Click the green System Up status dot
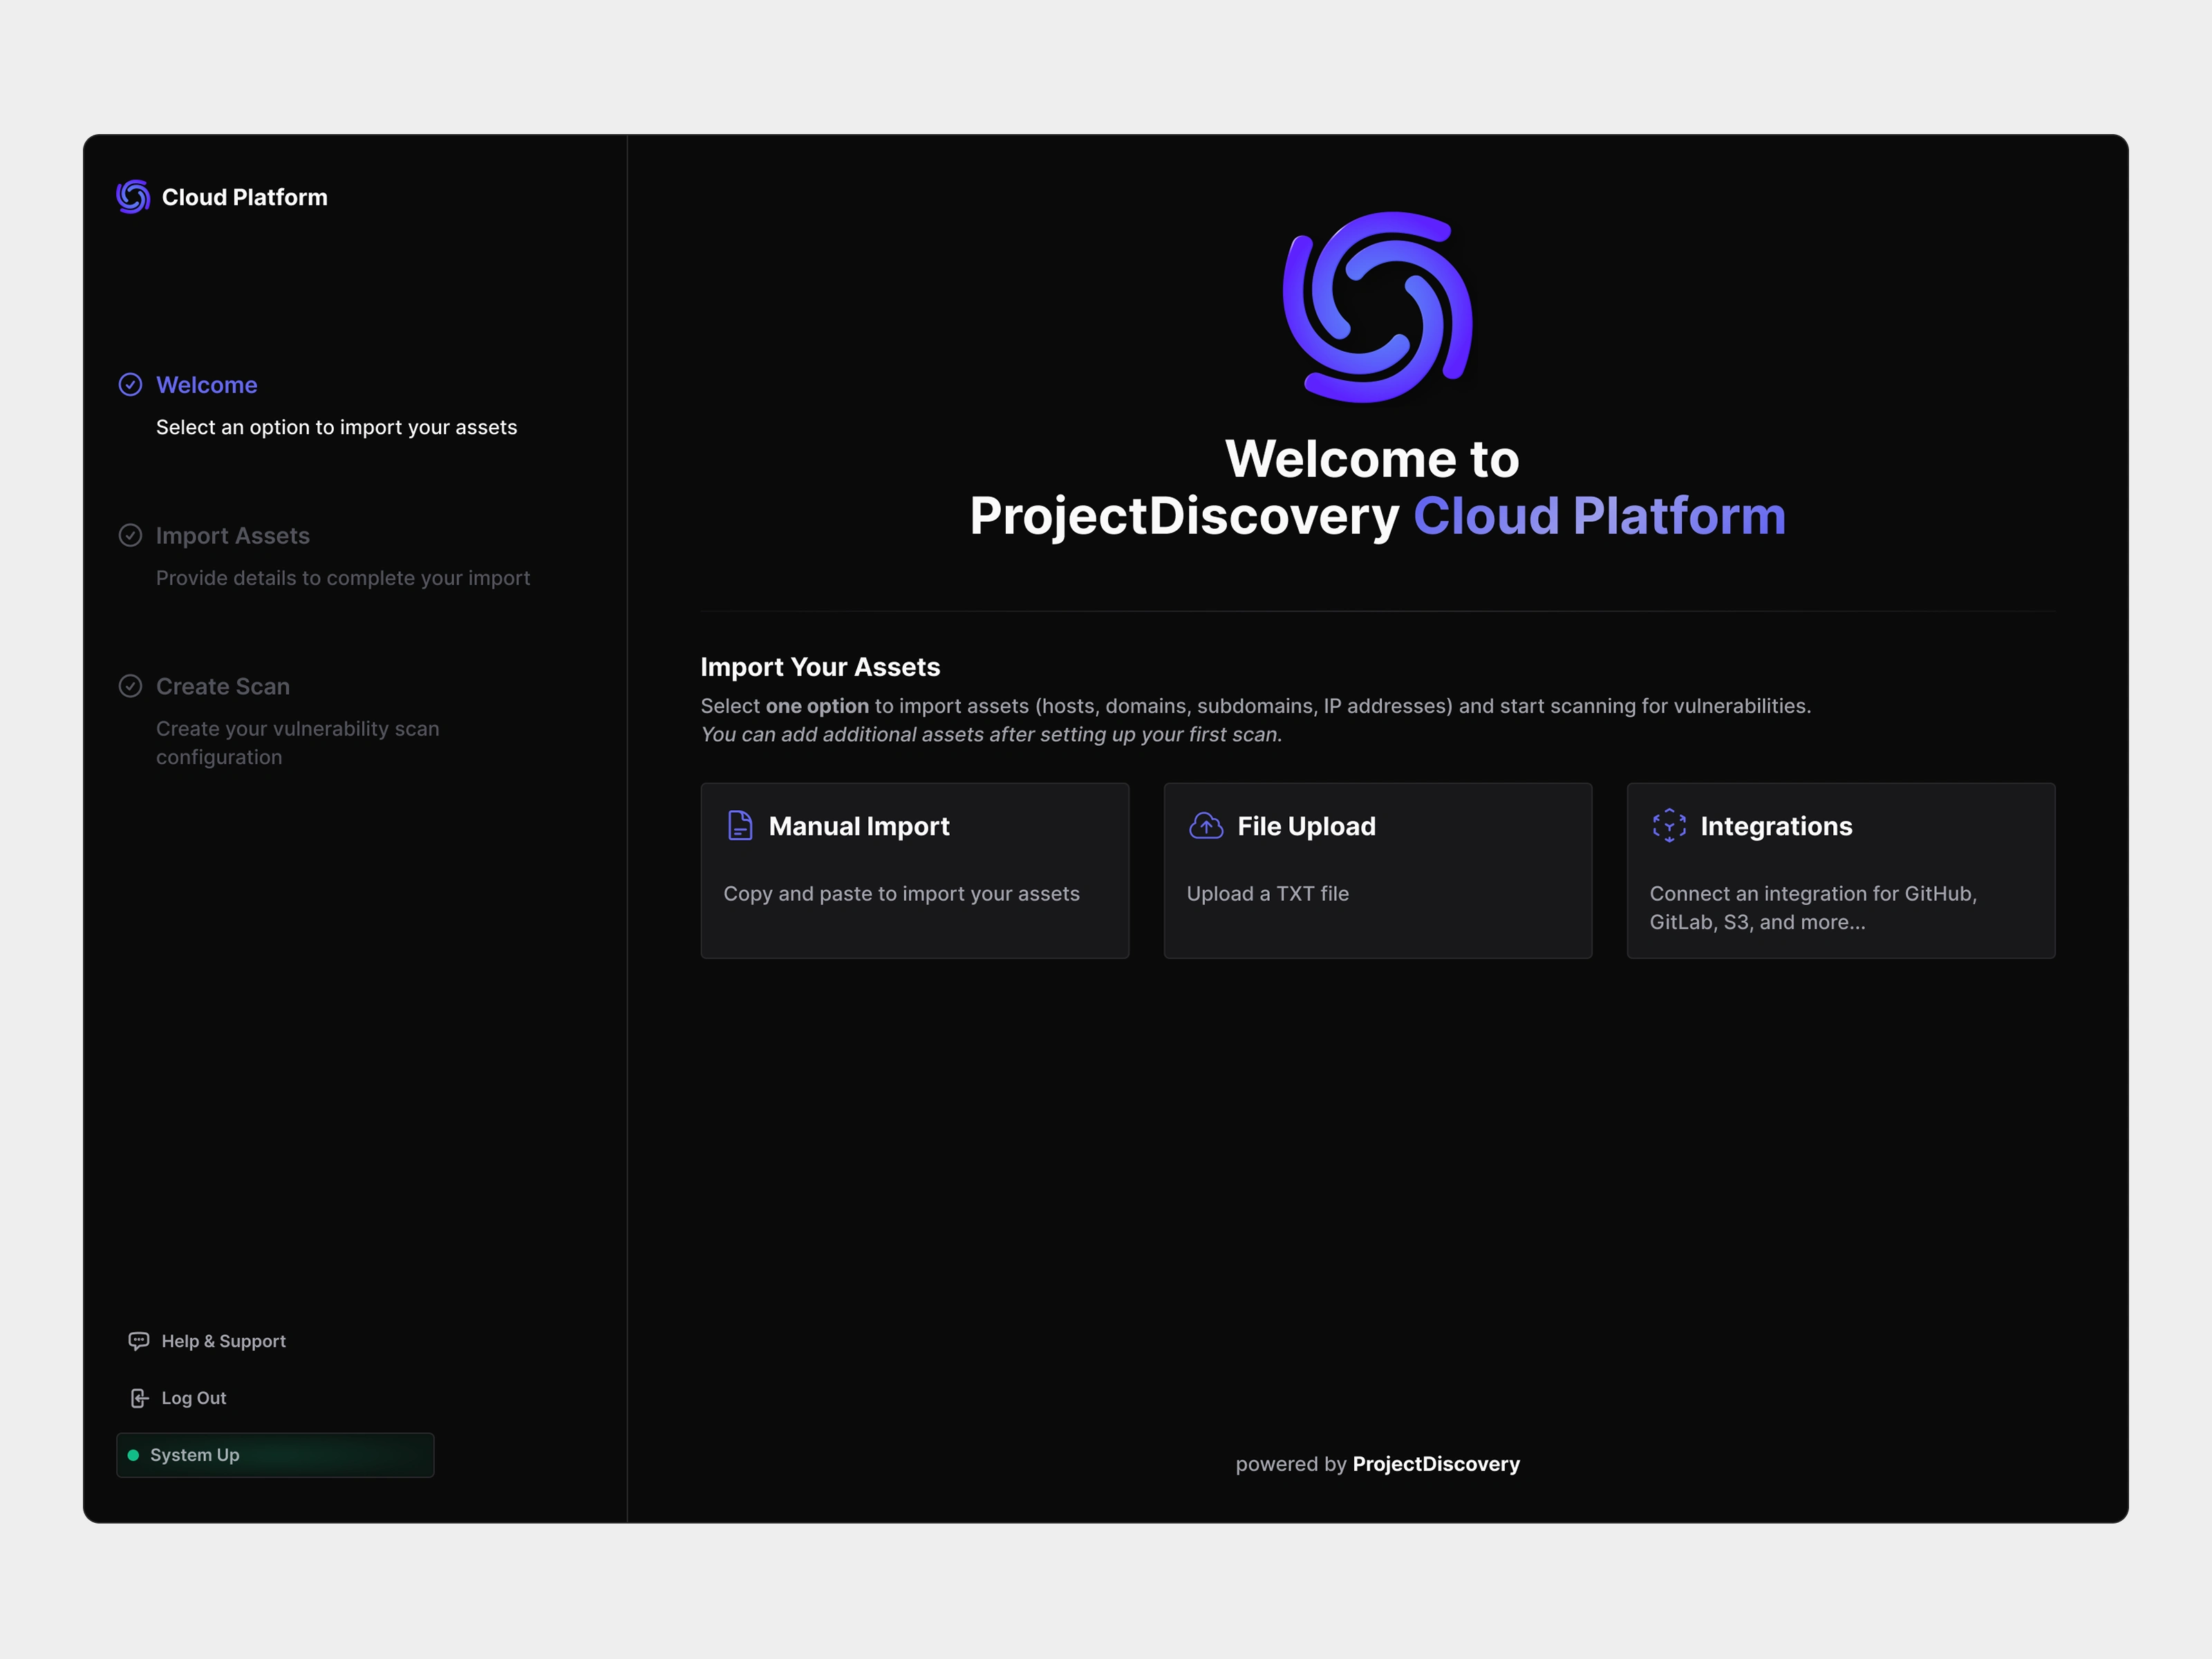The height and width of the screenshot is (1659, 2212). click(133, 1455)
